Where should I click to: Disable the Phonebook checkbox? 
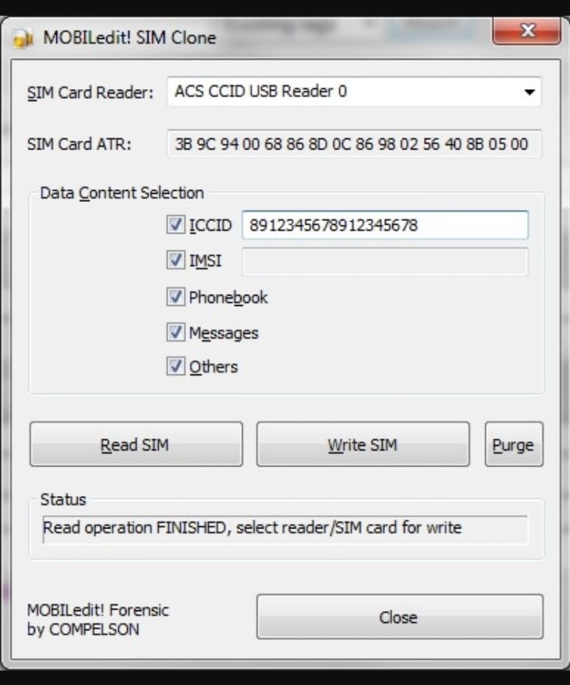pos(175,297)
